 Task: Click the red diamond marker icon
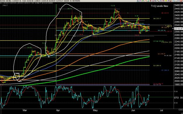pyautogui.click(x=150, y=1)
